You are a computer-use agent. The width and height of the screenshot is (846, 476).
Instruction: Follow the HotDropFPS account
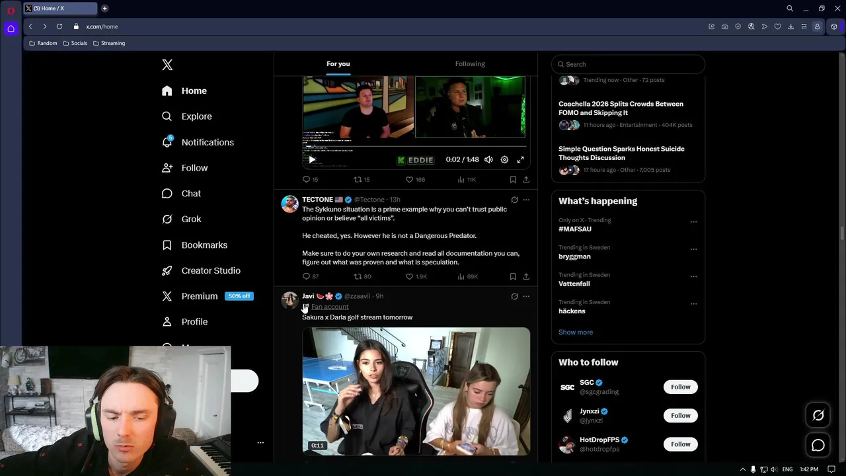680,444
